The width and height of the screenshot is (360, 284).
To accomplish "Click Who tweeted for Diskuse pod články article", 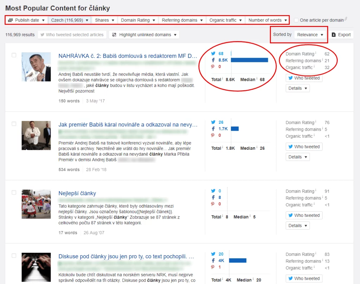I will click(304, 278).
